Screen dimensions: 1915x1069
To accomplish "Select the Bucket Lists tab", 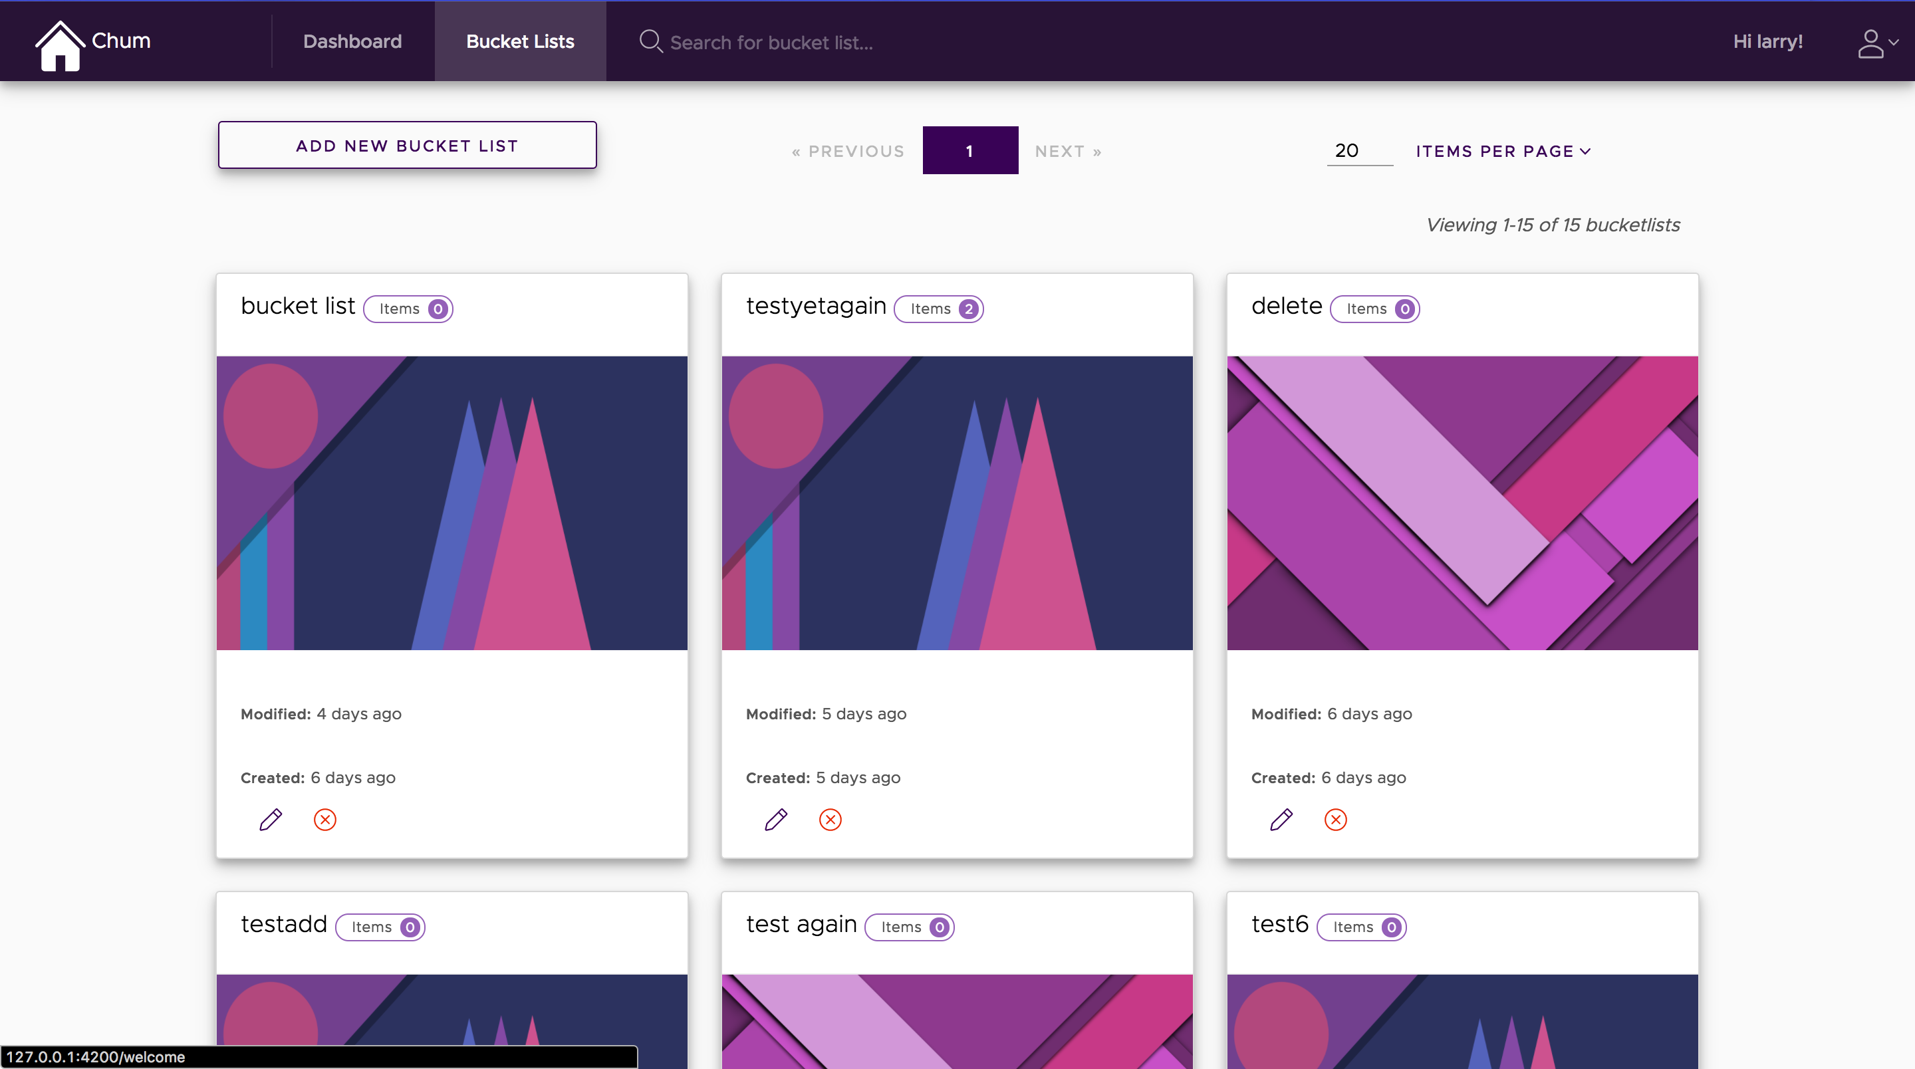I will pos(519,42).
